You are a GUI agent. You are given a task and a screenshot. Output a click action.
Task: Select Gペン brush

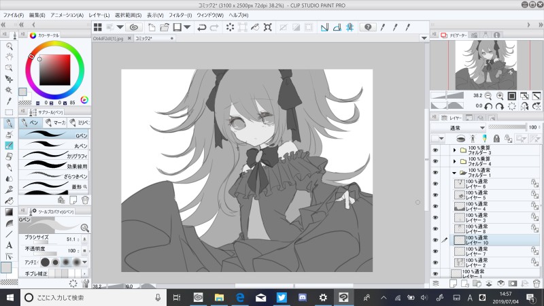[54, 135]
